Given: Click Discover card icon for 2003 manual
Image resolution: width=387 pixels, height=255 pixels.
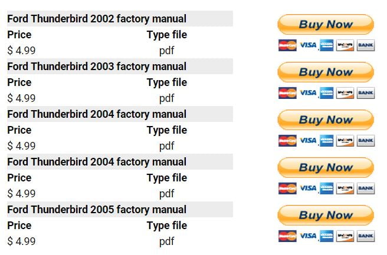Looking at the screenshot, I should [x=345, y=93].
